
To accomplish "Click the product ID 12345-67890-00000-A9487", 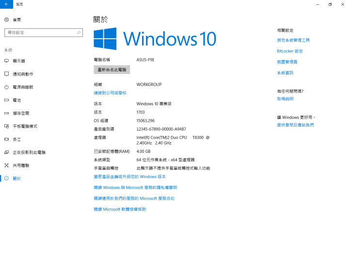I will point(161,129).
